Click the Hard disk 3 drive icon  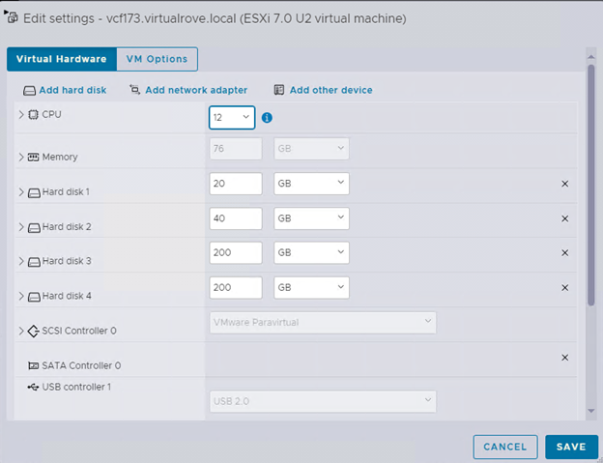[34, 262]
